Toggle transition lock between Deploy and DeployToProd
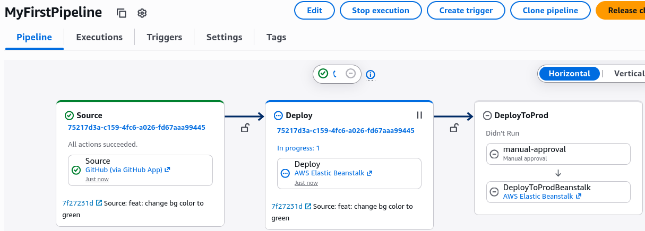 point(454,127)
